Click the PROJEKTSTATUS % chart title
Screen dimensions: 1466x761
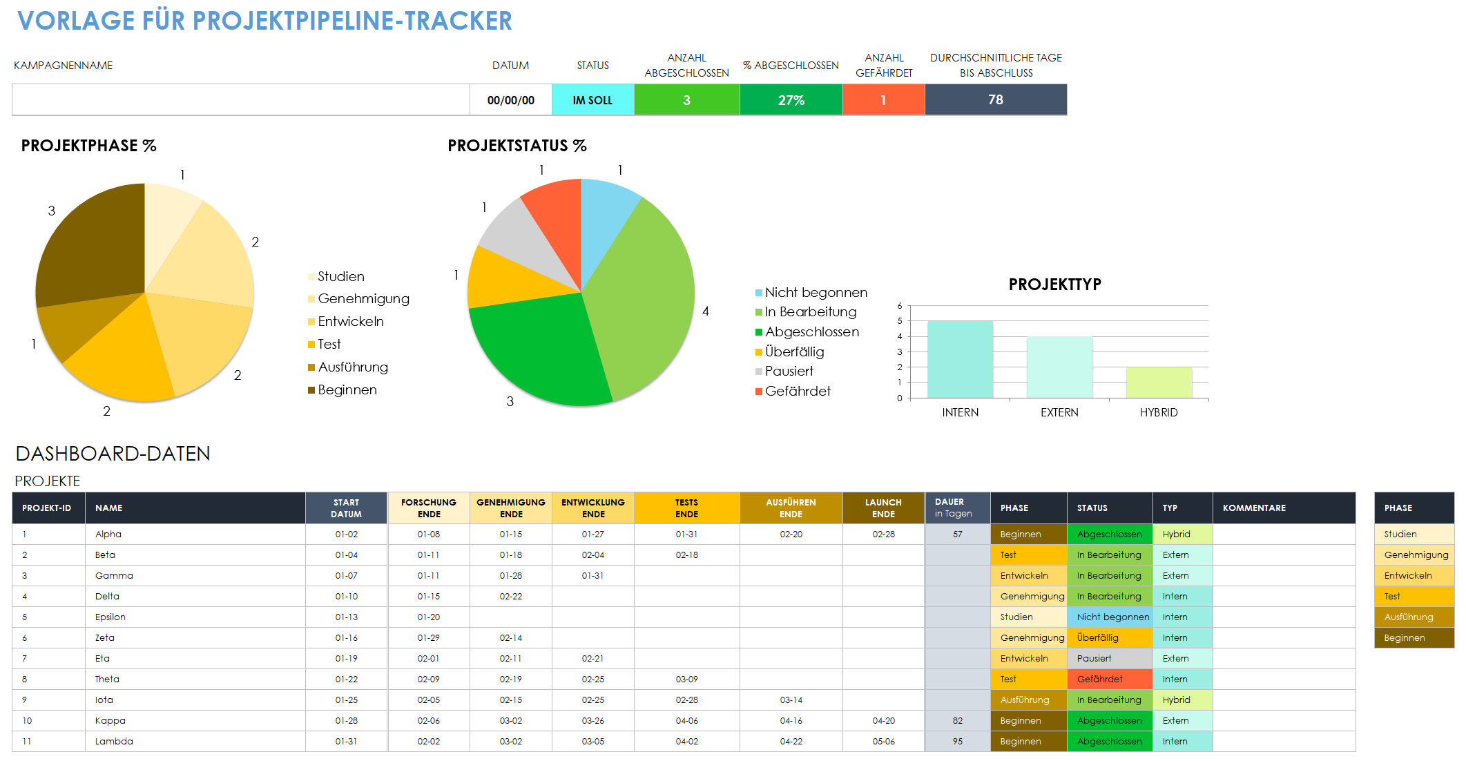point(517,146)
